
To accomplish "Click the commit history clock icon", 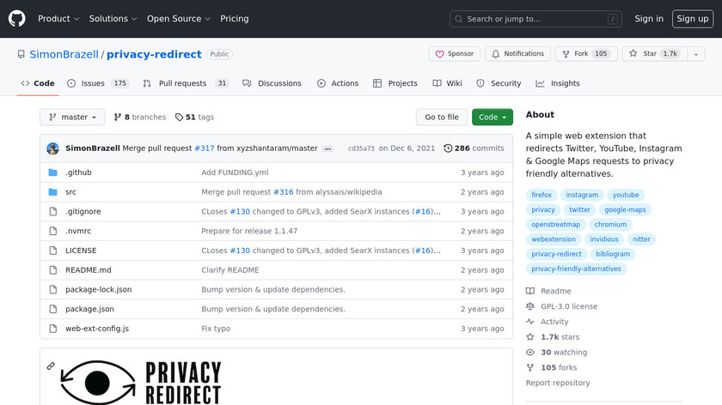I will (448, 148).
